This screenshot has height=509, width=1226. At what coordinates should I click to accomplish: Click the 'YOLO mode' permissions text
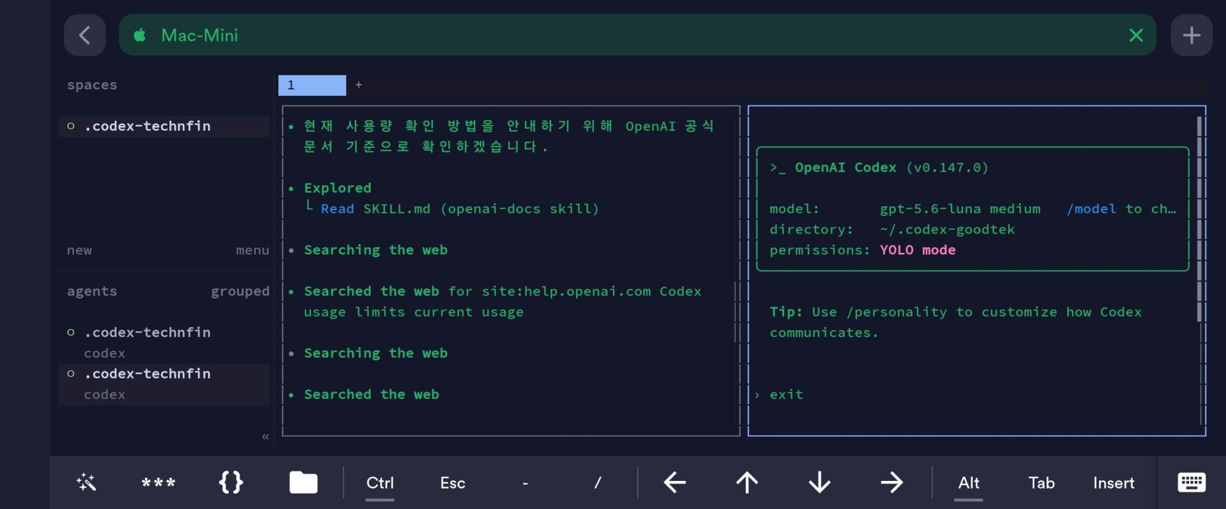pos(918,250)
